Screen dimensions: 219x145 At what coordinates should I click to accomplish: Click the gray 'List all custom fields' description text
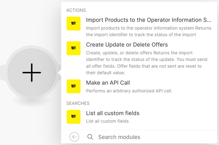107,121
